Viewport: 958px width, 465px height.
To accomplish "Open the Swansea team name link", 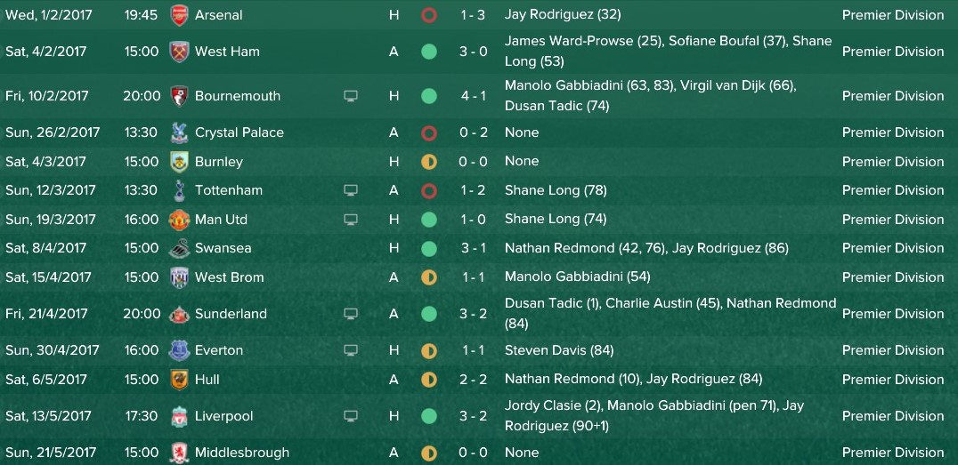I will click(223, 248).
